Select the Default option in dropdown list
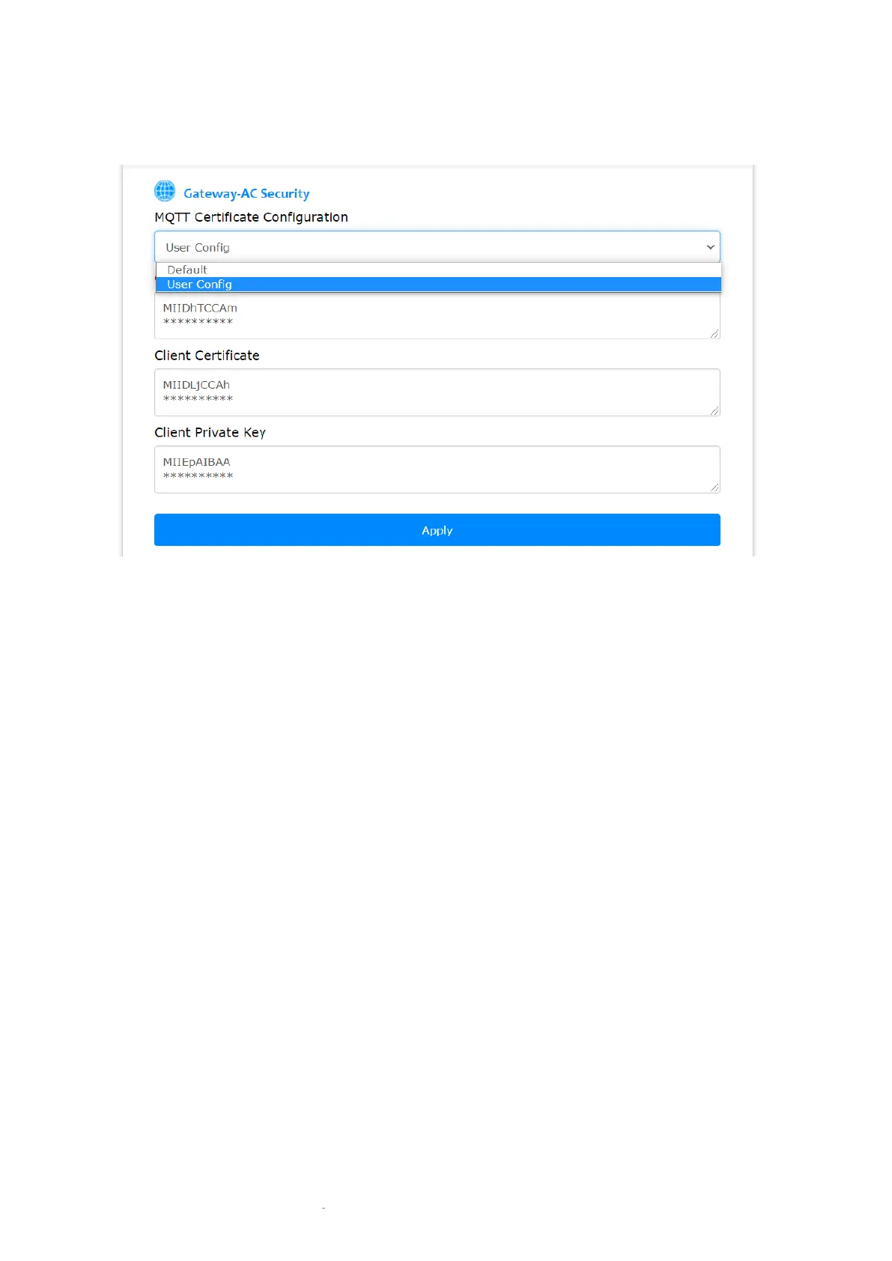The height and width of the screenshot is (1261, 892). 187,270
